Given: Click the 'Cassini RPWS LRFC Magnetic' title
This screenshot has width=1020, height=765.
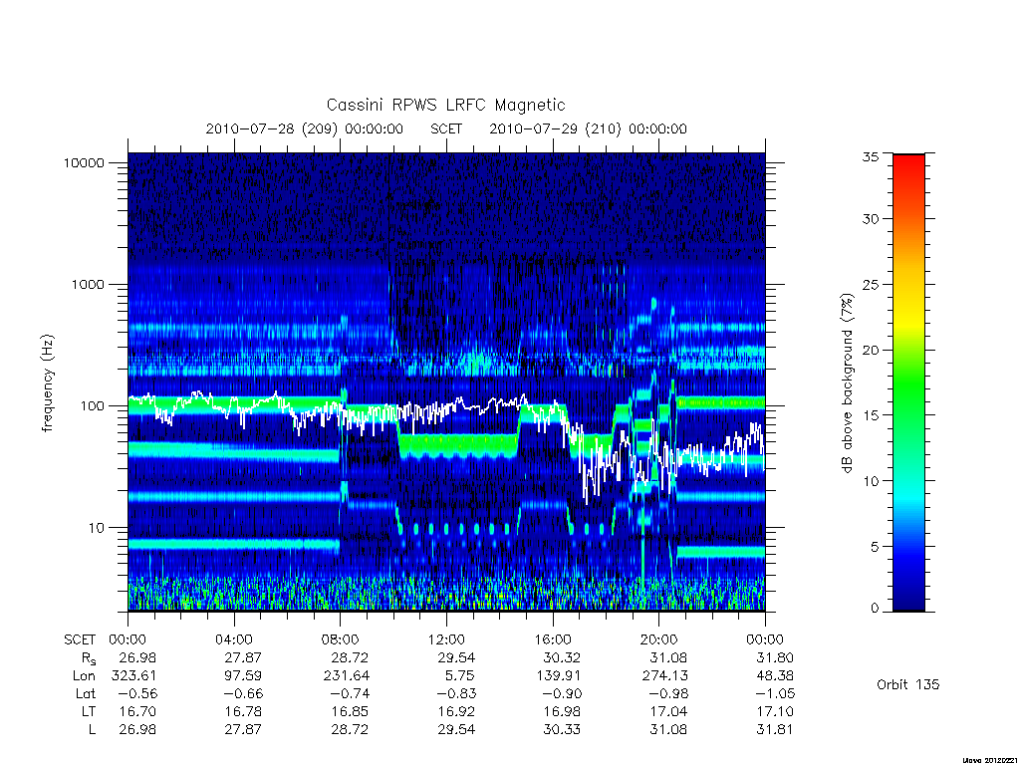Looking at the screenshot, I should (445, 105).
